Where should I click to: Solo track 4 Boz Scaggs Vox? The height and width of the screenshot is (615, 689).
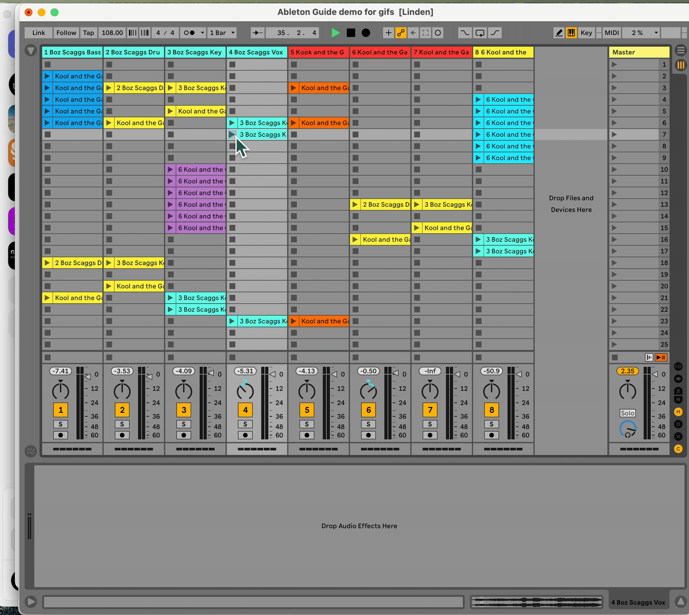[245, 424]
